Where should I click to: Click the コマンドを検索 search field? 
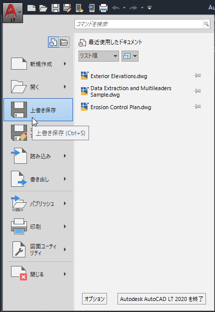[x=139, y=24]
